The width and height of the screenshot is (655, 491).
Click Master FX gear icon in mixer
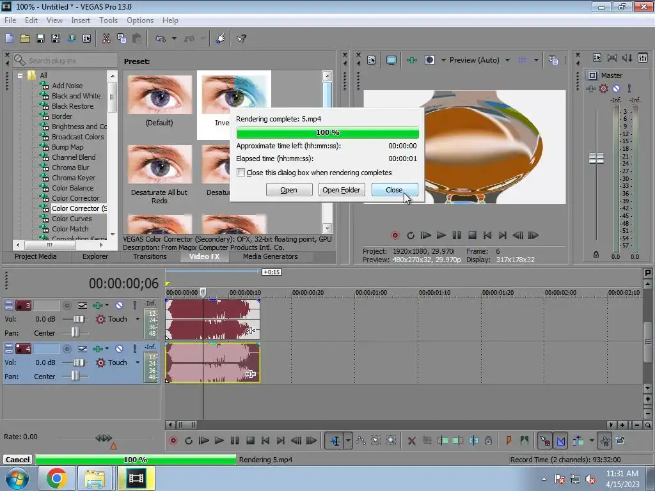[x=604, y=88]
